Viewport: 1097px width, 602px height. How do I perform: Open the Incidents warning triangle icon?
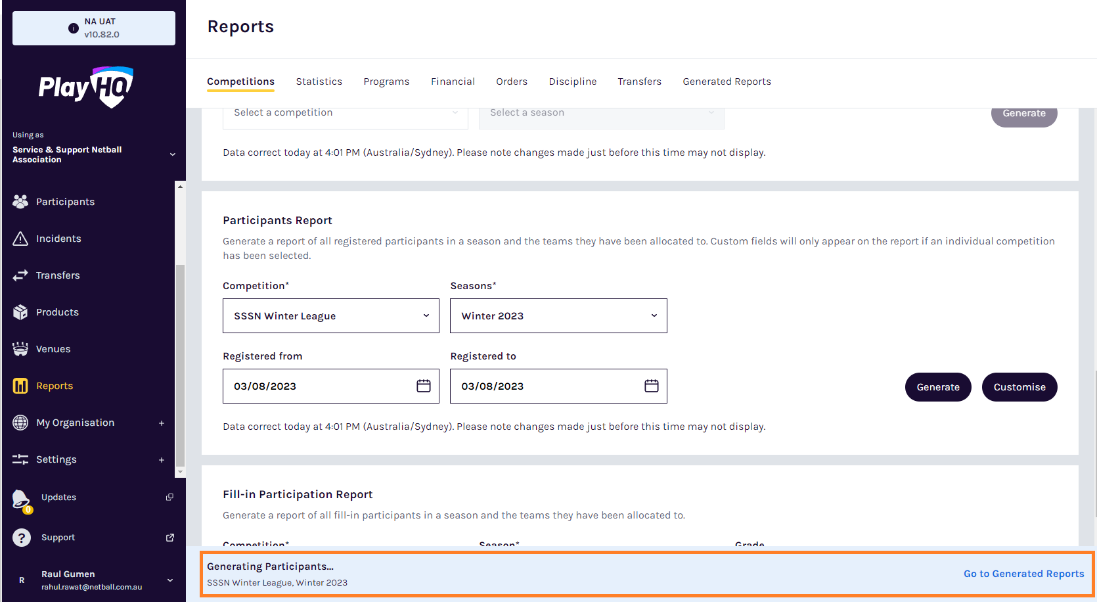(x=20, y=239)
